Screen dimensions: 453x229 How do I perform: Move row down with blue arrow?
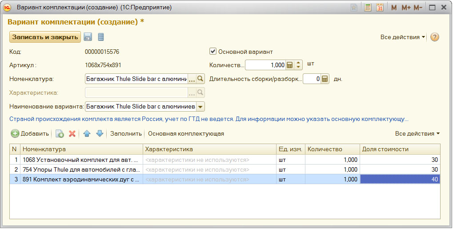(x=100, y=133)
